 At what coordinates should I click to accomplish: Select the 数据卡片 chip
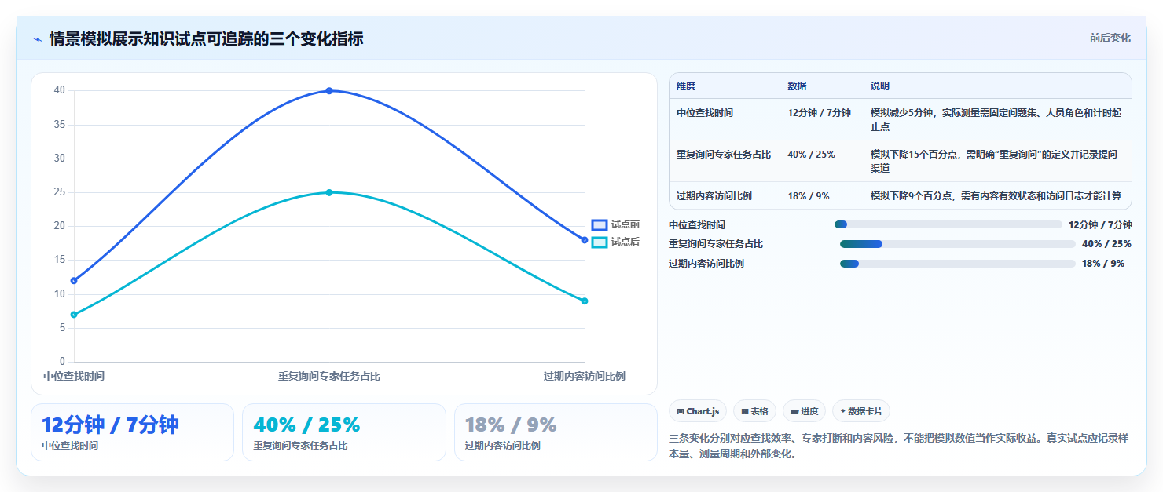tap(861, 411)
